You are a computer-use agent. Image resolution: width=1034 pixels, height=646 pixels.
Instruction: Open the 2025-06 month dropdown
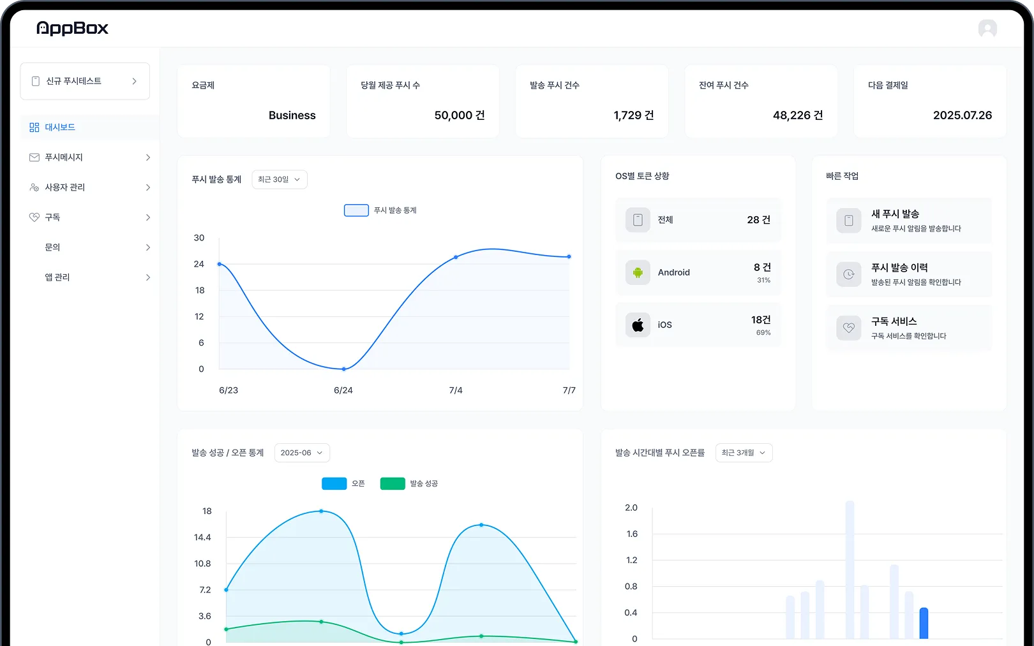(302, 453)
